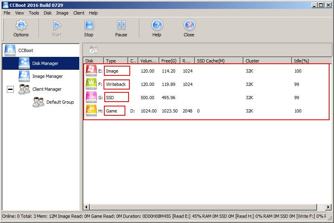Sort by the Type column header
Viewport: 334px width, 223px height.
(116, 61)
